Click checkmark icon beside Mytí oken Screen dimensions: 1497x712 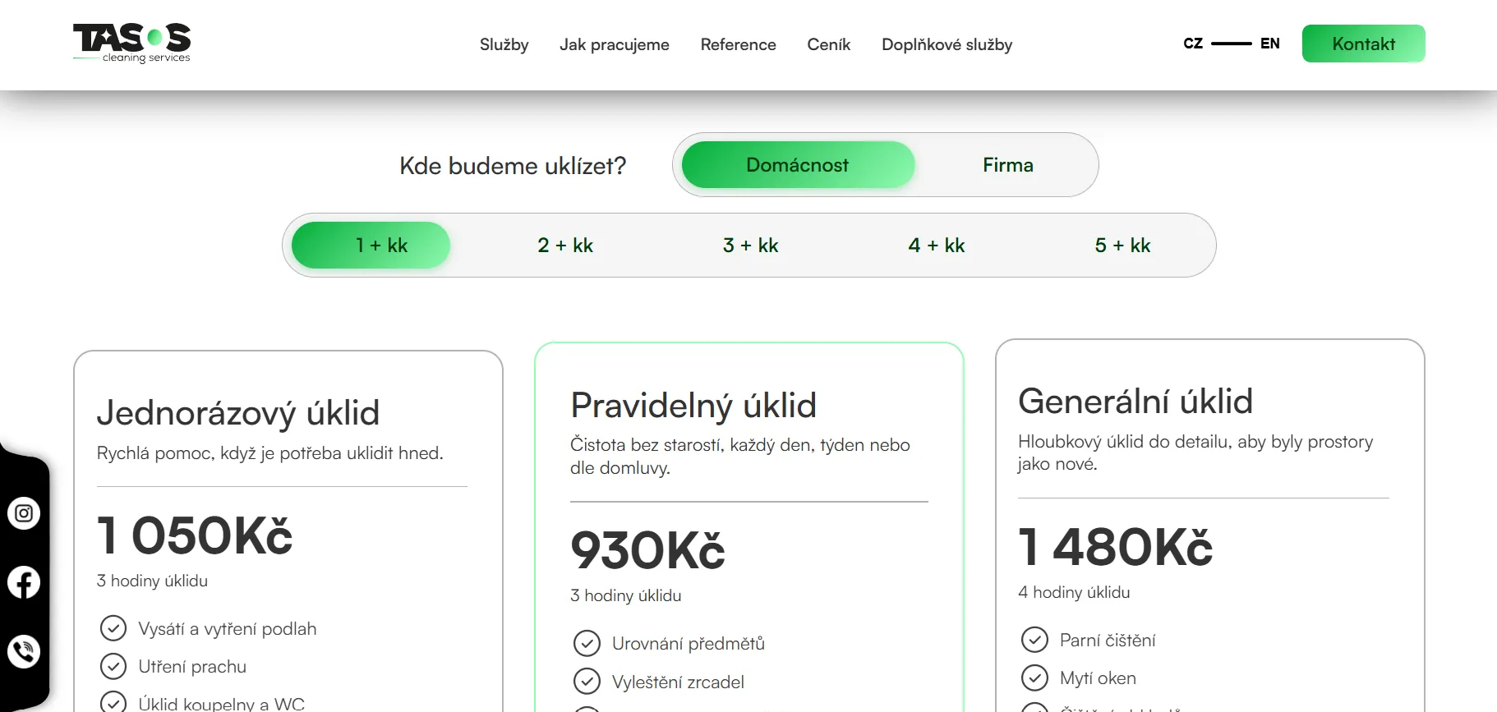pyautogui.click(x=1034, y=678)
